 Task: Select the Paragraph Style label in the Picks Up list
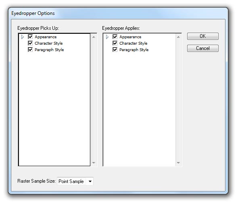49,50
